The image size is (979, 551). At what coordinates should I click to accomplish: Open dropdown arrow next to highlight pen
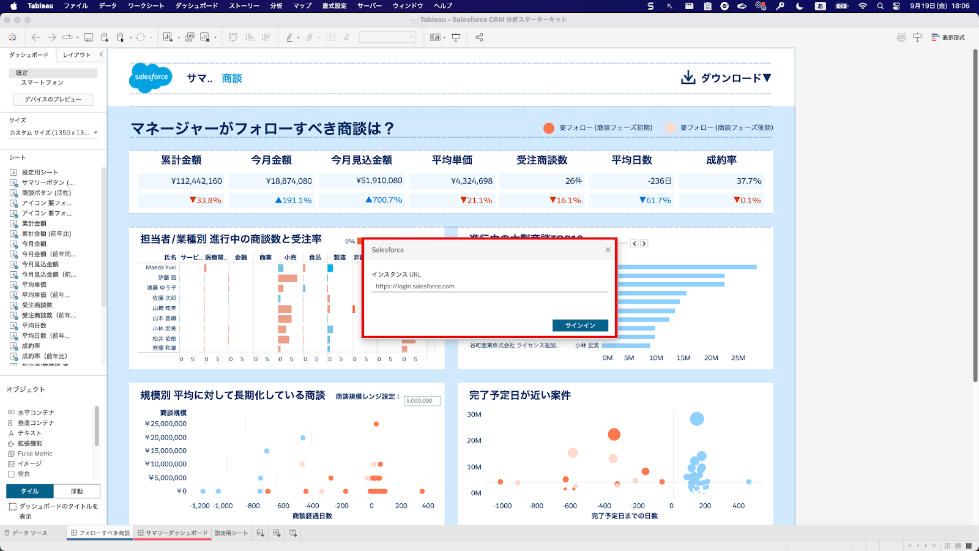coord(298,38)
